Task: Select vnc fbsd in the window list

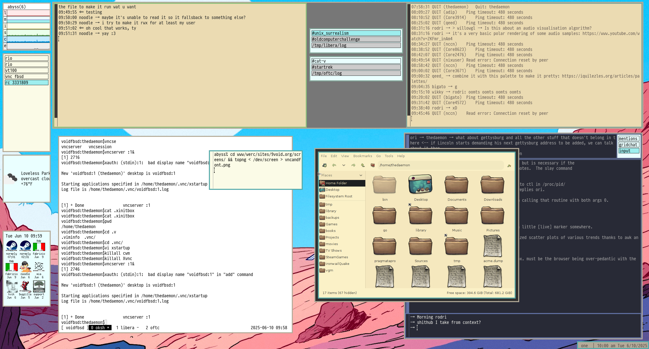Action: pos(26,77)
